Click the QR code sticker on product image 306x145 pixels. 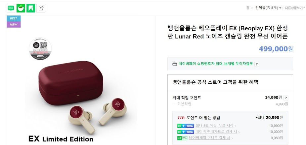(x=40, y=49)
